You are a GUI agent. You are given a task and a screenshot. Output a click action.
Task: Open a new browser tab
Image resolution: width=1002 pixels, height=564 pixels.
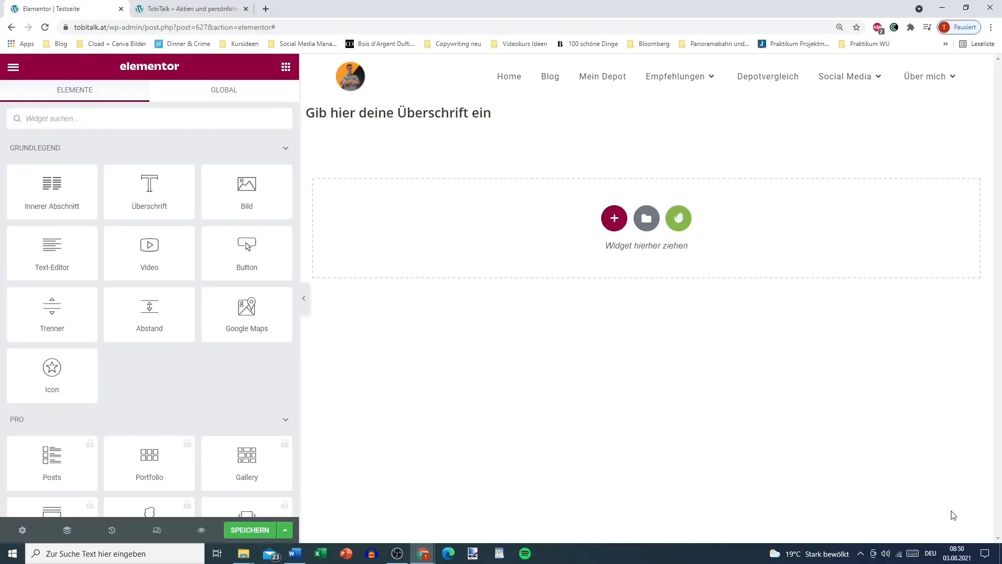(266, 9)
